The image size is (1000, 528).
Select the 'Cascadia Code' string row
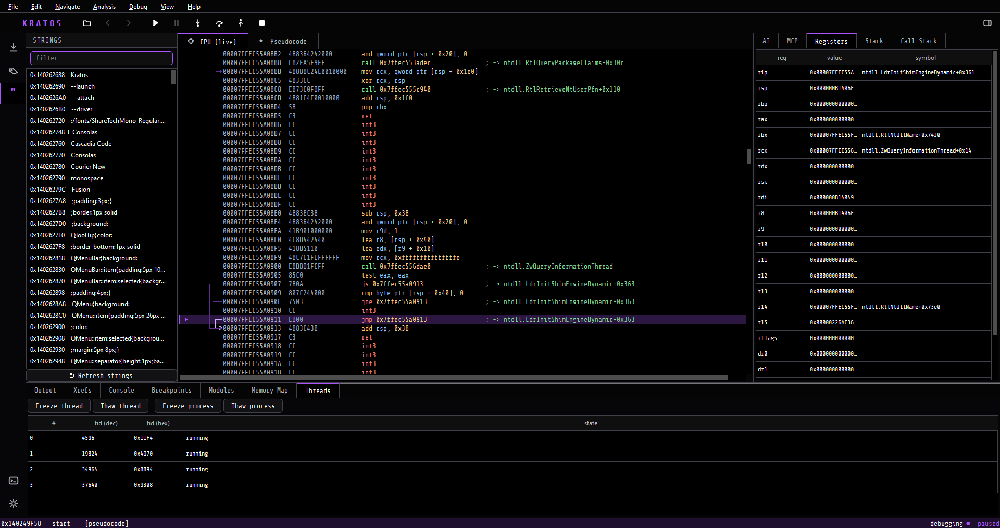99,144
